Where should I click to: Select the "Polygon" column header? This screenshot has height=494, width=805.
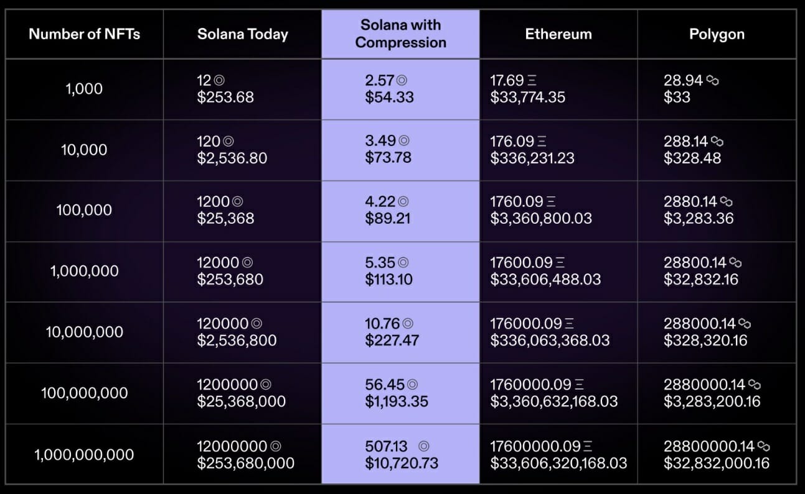[717, 34]
